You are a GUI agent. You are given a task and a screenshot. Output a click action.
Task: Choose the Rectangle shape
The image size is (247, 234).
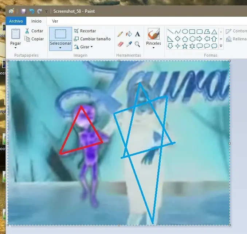(x=192, y=32)
